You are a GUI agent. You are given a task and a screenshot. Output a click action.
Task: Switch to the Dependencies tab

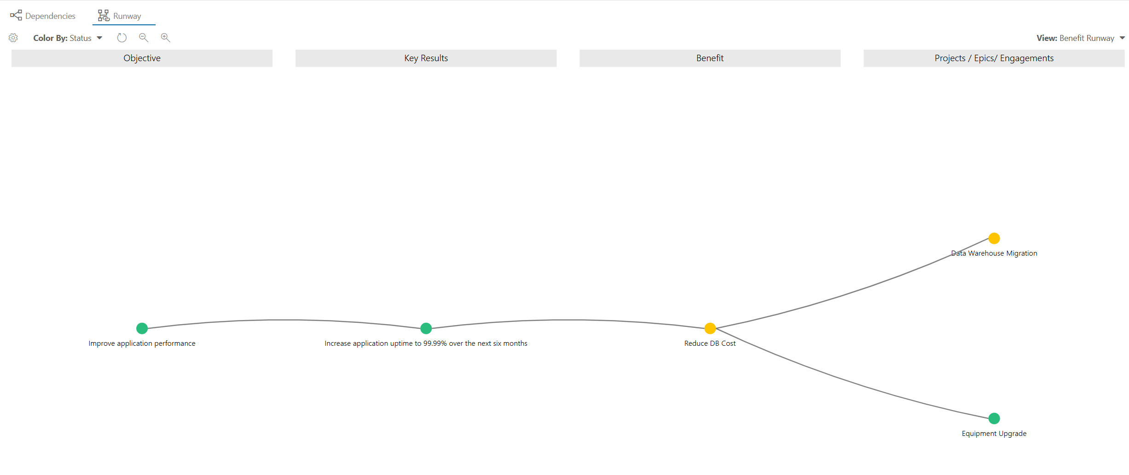pyautogui.click(x=43, y=16)
